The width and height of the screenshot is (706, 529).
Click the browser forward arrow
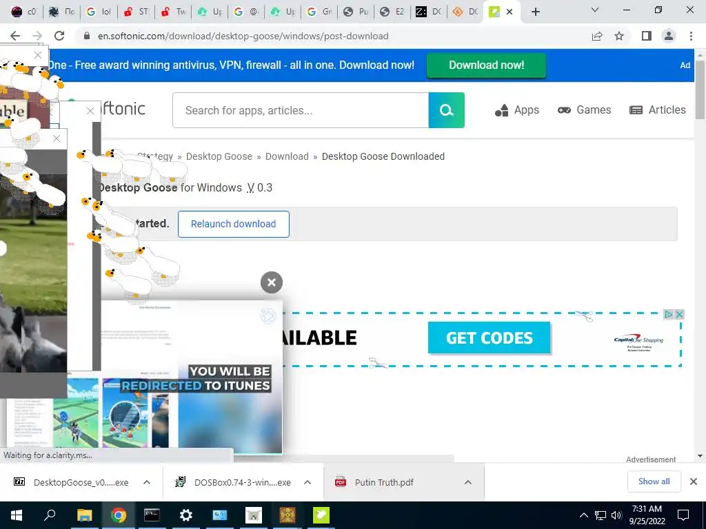pos(37,36)
